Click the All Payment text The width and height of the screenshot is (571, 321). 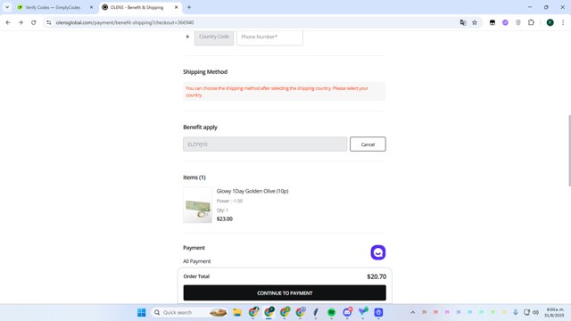click(x=197, y=261)
